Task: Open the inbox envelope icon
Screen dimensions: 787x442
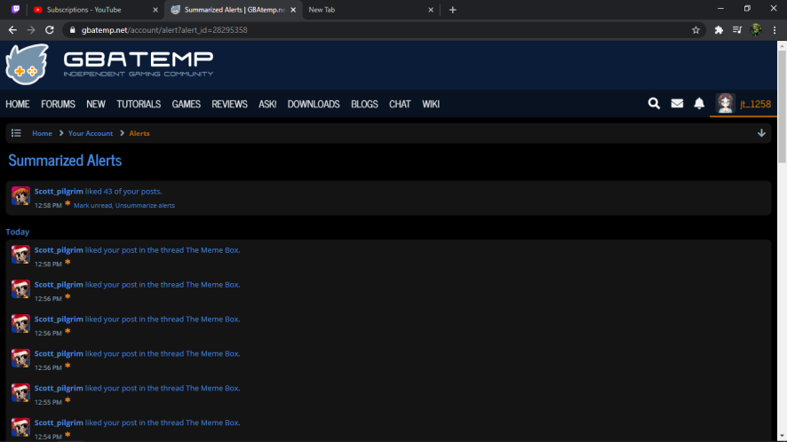Action: (x=677, y=103)
